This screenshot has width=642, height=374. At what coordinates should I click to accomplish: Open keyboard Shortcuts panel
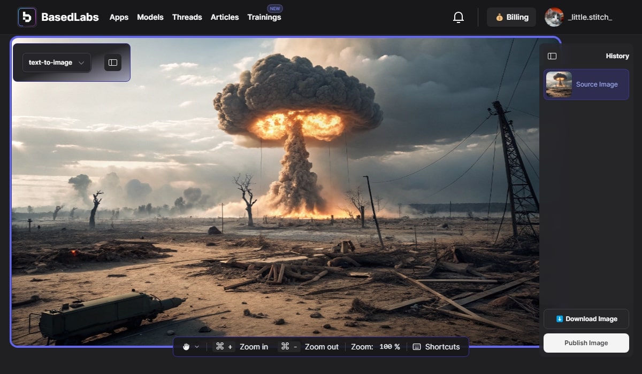click(x=436, y=347)
